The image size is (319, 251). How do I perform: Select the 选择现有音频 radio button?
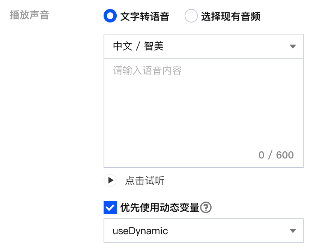click(x=191, y=16)
